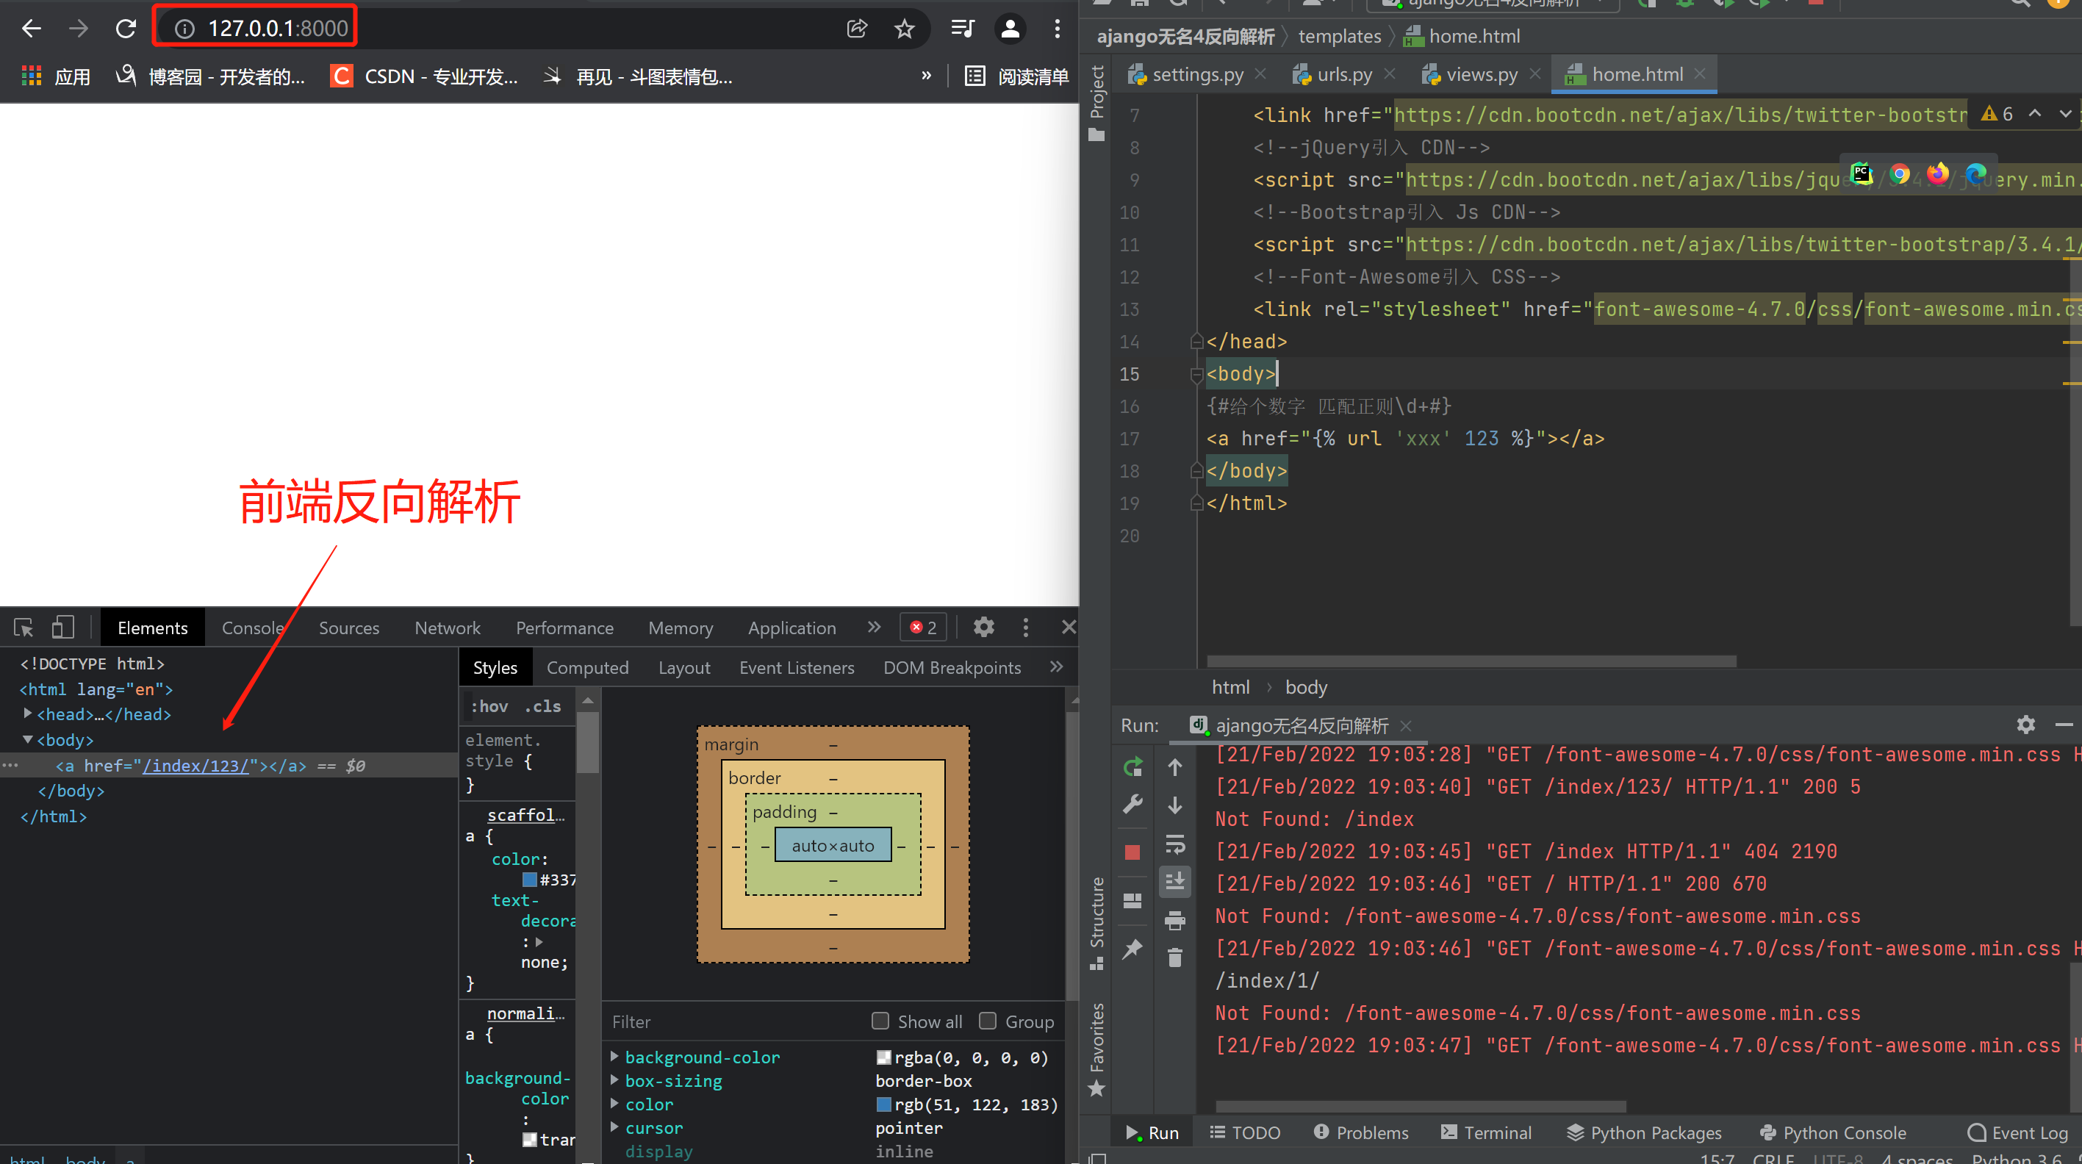The image size is (2082, 1164).
Task: Click rgb(51, 122, 183) color swatch
Action: point(883,1104)
